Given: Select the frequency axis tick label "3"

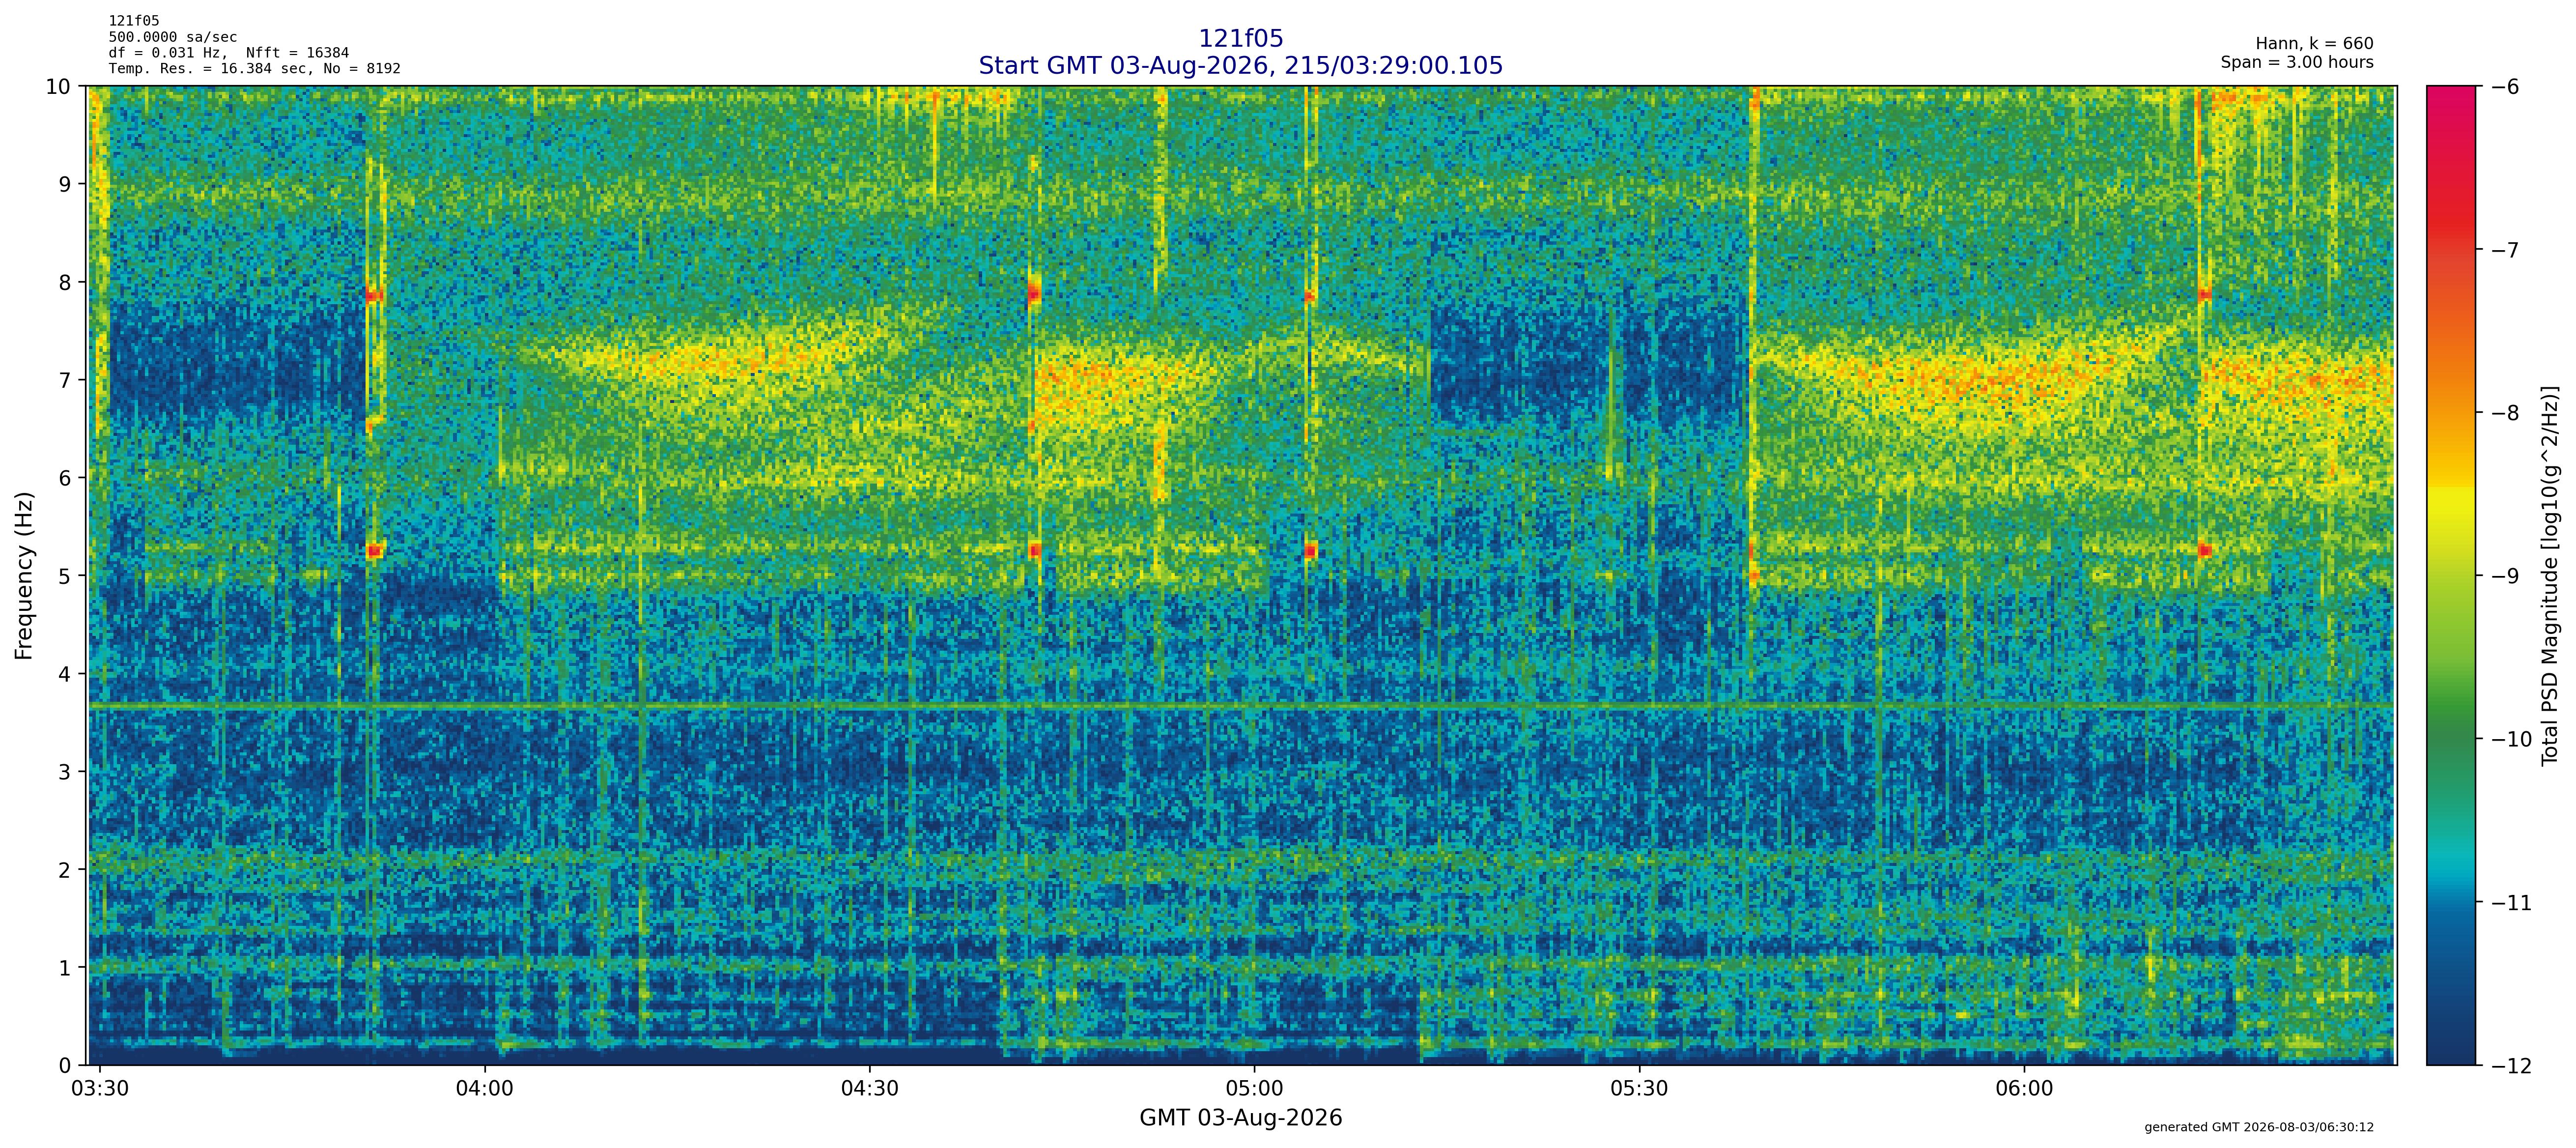Looking at the screenshot, I should tap(65, 773).
